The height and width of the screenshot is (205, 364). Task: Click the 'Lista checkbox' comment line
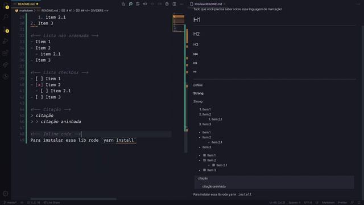[59, 72]
